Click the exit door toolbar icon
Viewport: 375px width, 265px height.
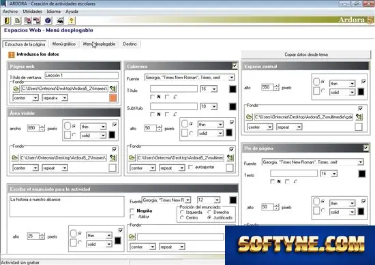(x=7, y=21)
